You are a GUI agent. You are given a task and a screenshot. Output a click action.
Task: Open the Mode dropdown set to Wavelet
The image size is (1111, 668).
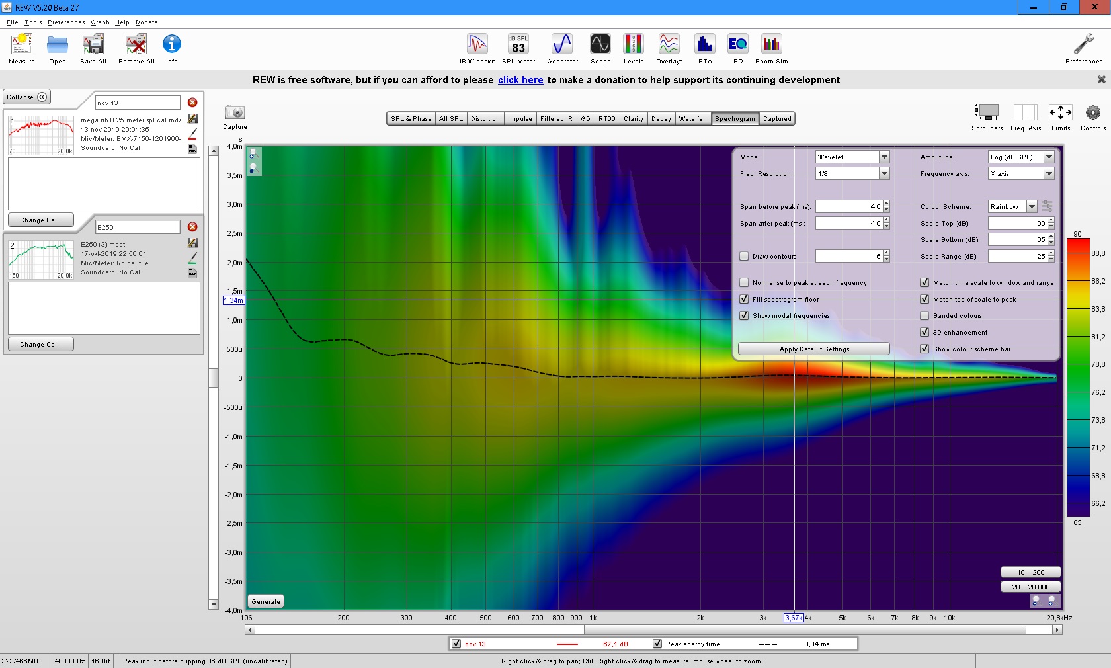[852, 157]
